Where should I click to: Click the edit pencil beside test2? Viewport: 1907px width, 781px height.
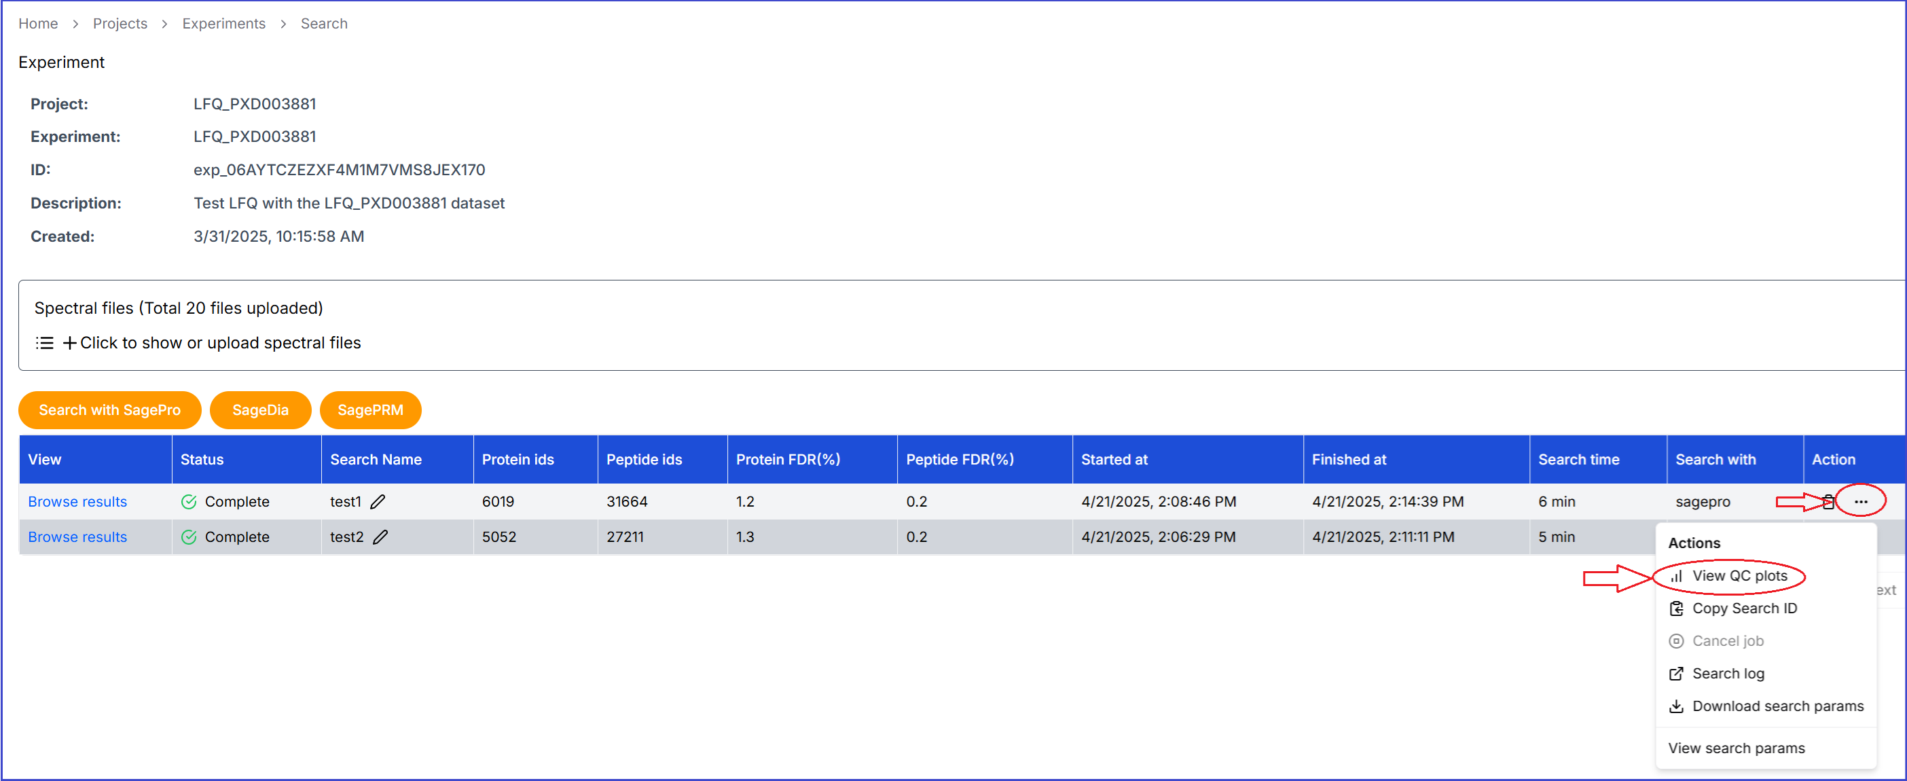click(x=380, y=537)
